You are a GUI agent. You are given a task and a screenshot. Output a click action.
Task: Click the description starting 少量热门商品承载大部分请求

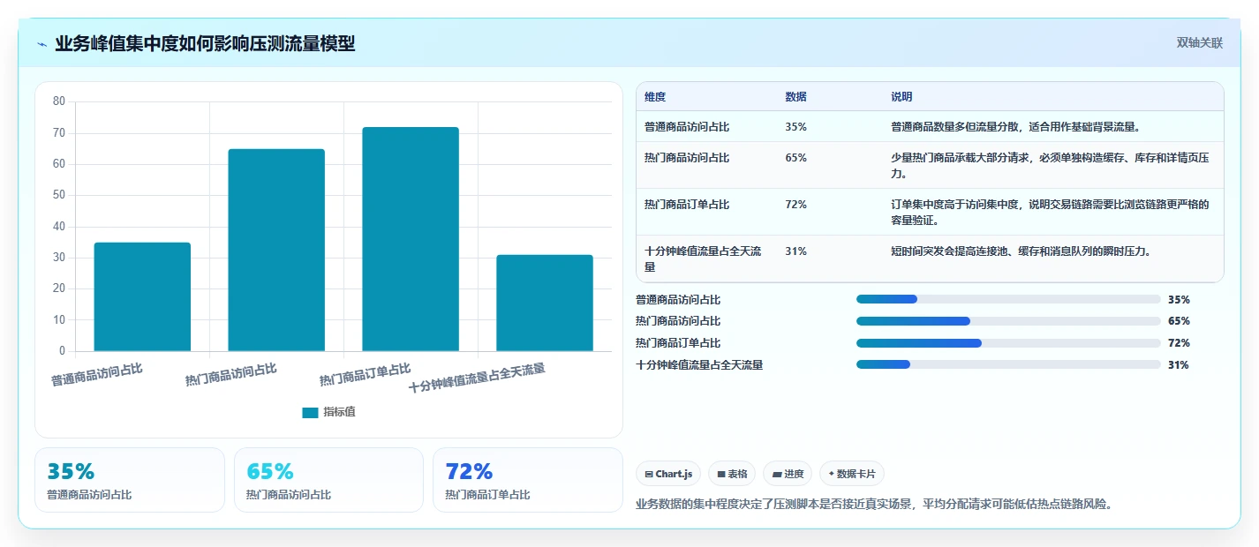(x=1050, y=166)
